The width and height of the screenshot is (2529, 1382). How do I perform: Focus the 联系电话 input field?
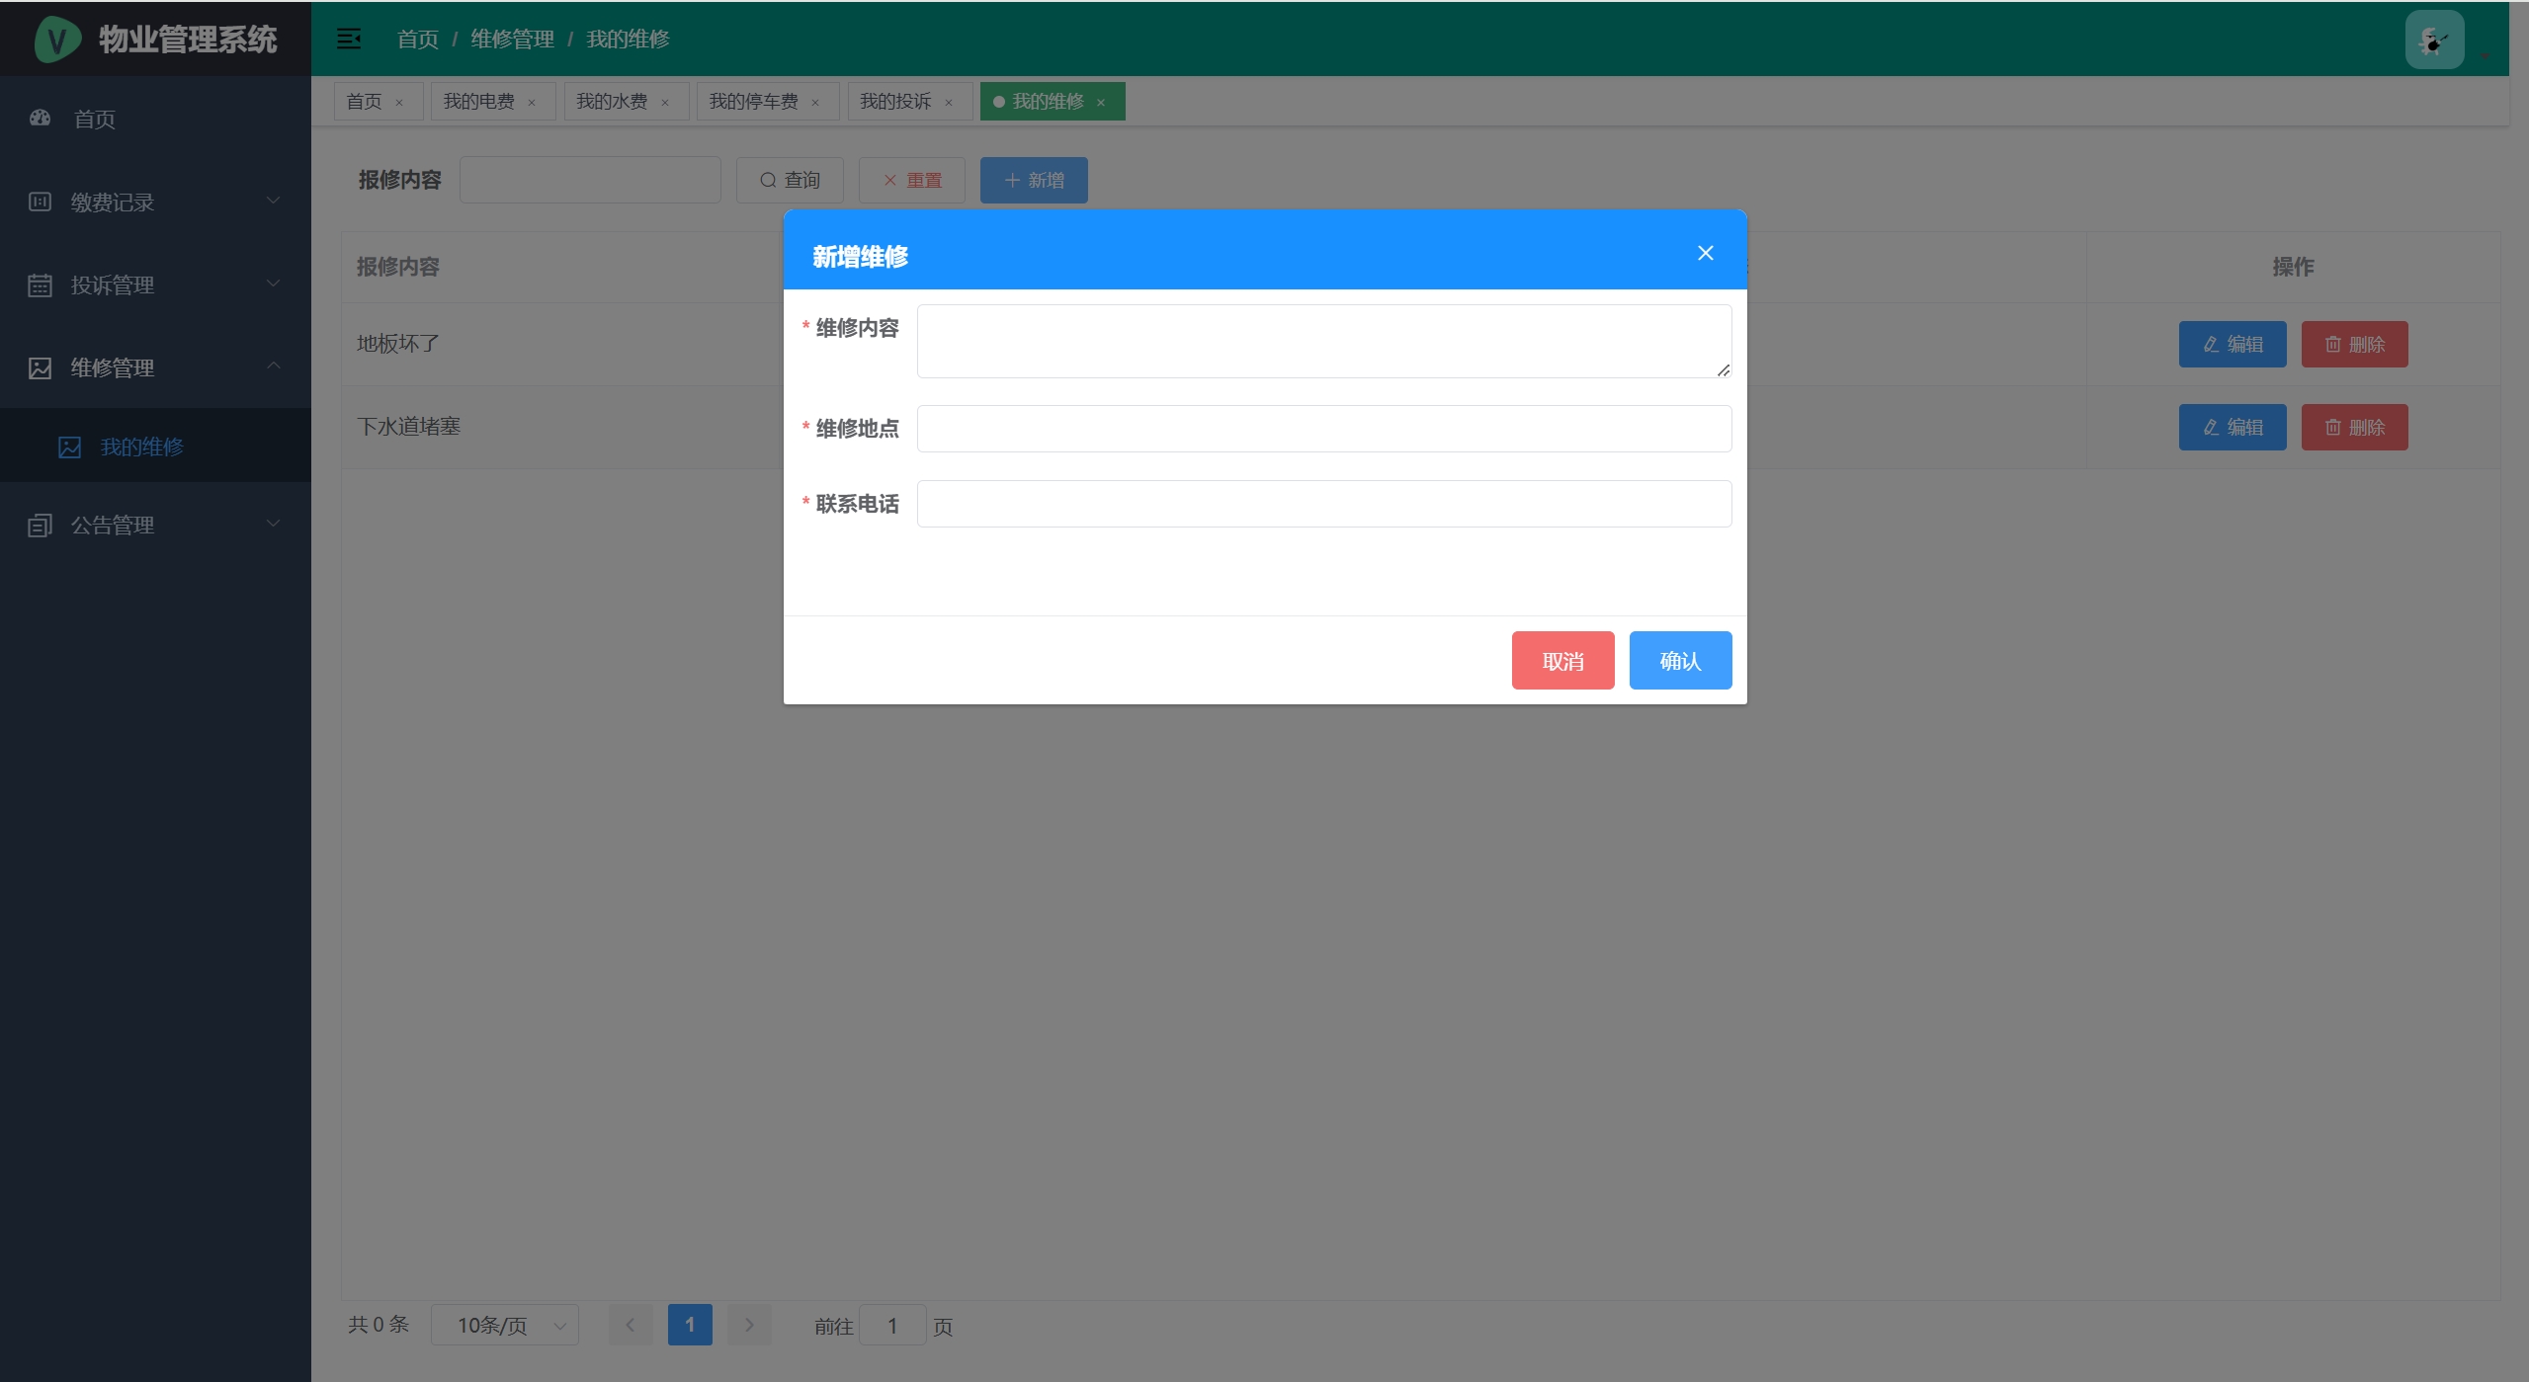(1322, 504)
